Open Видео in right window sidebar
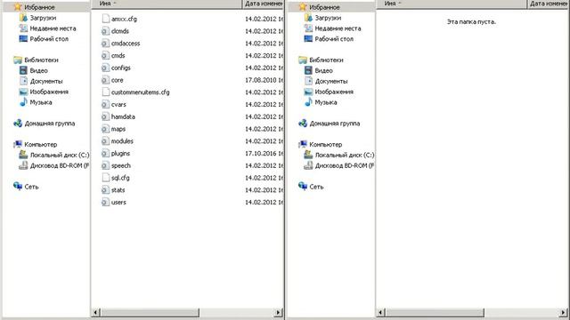 pos(323,71)
